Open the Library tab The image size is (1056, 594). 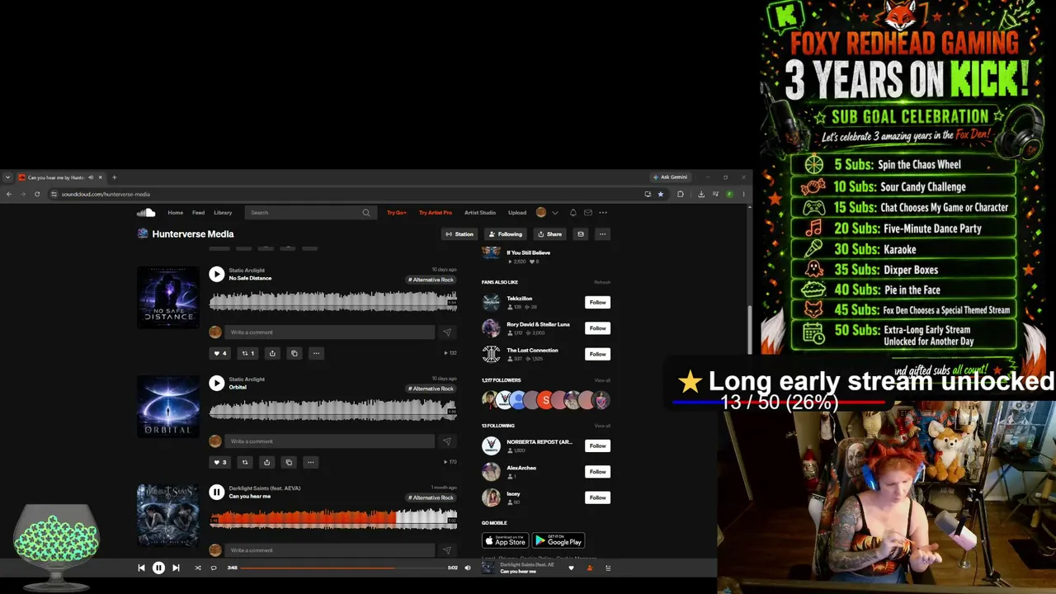[x=223, y=213]
